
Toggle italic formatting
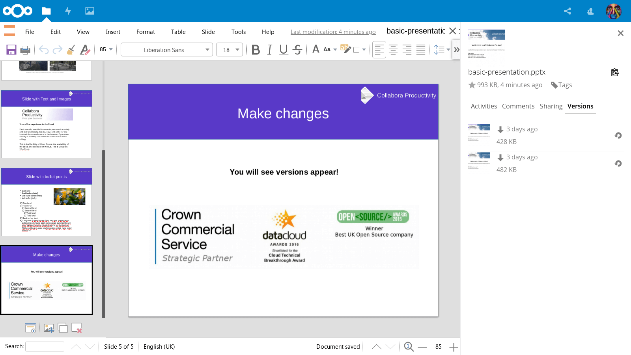coord(270,50)
